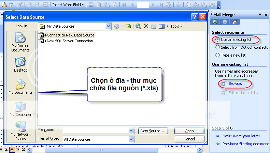Click the Insert Greeting Line icon
Screen dimensions: 270x153
click(37, 5)
